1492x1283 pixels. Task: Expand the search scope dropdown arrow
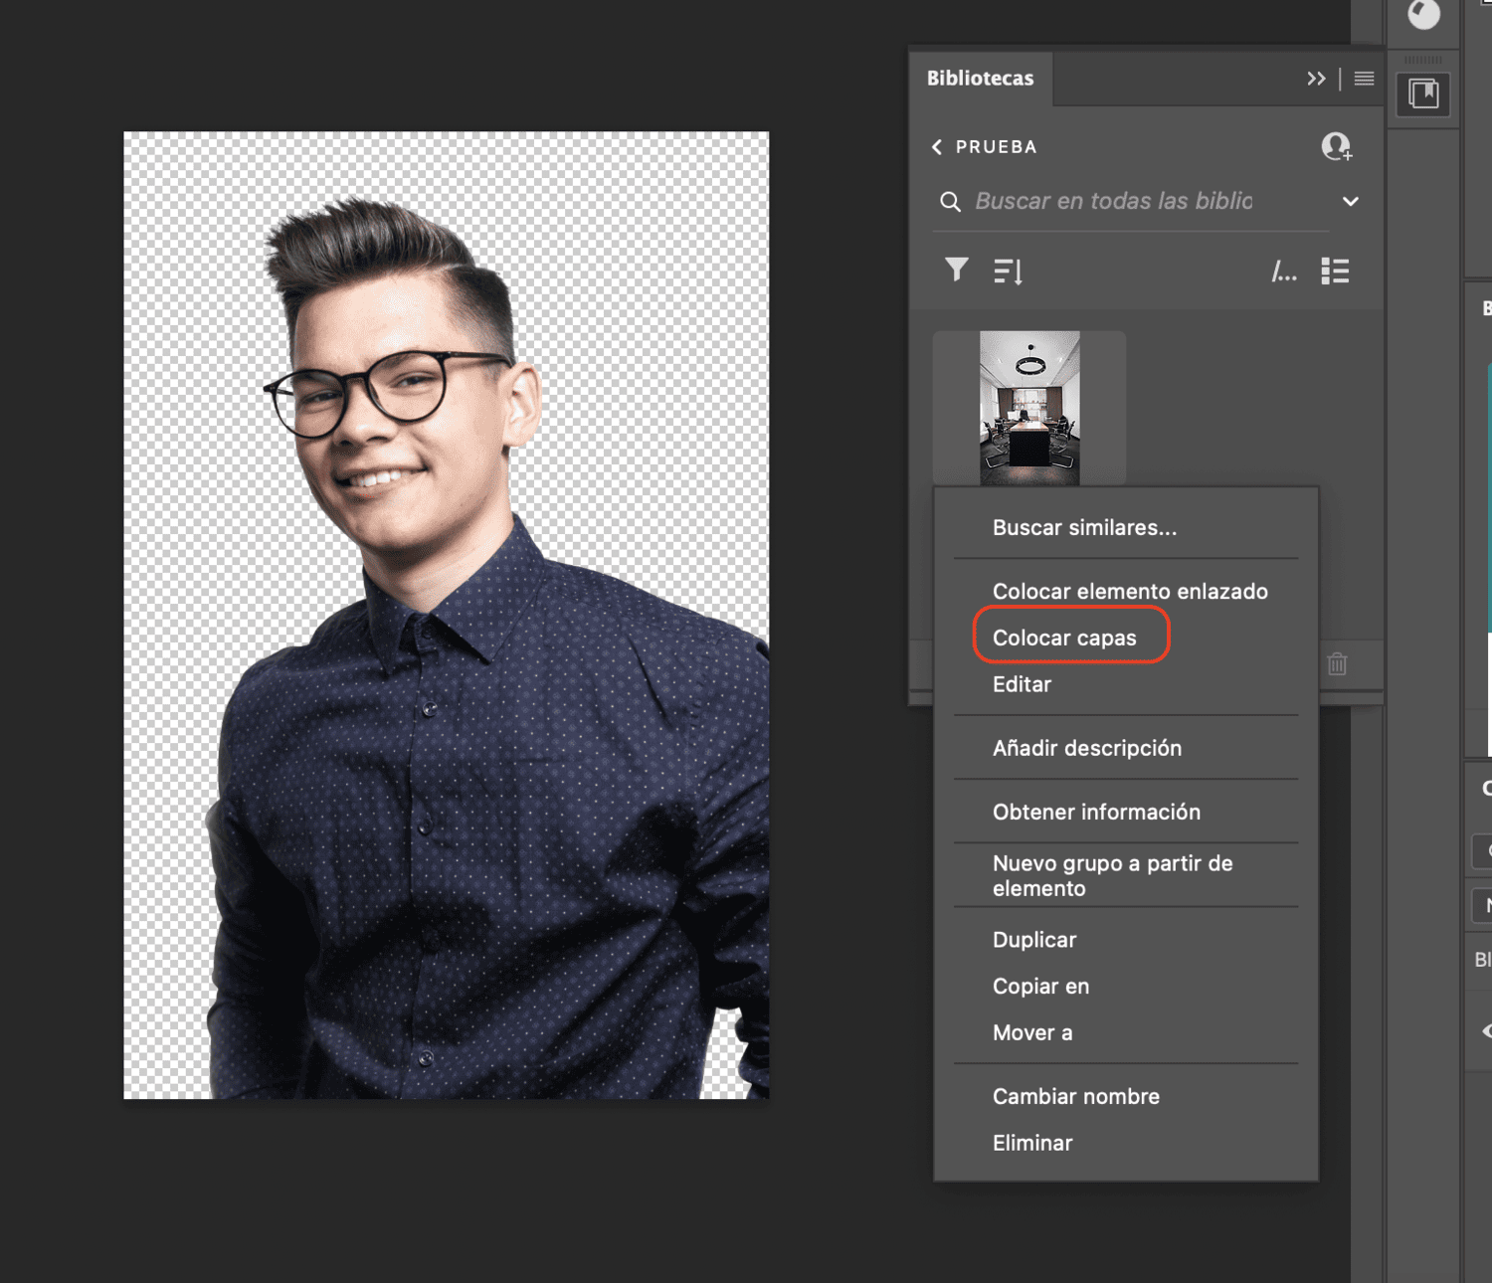click(1350, 202)
